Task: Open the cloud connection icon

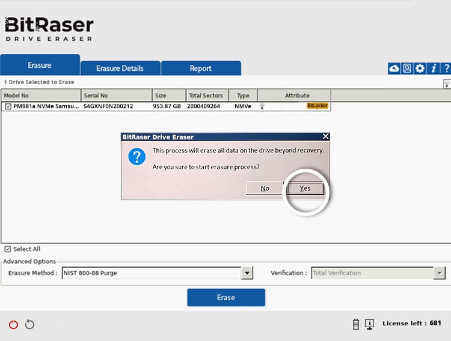Action: 394,68
